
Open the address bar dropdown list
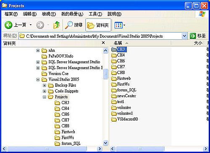click(184, 36)
